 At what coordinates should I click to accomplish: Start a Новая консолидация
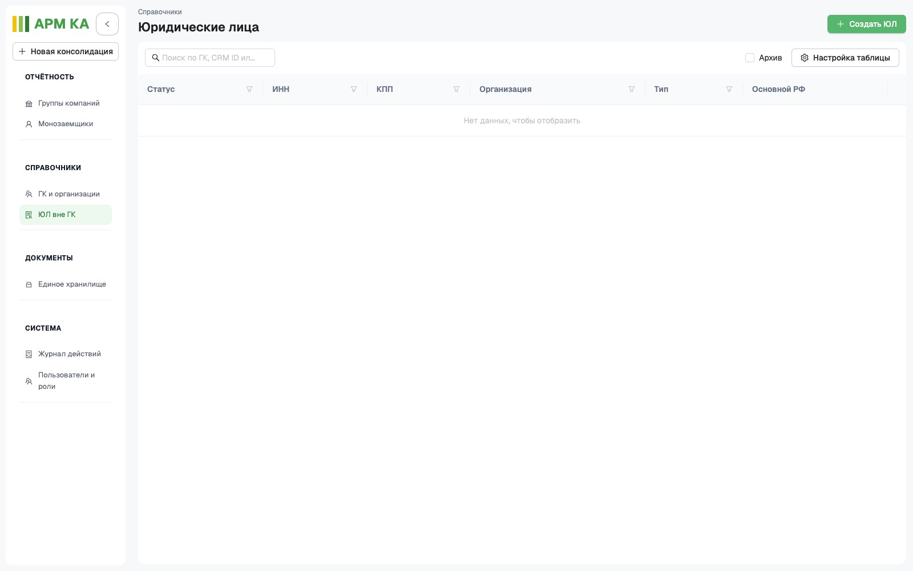click(x=66, y=51)
